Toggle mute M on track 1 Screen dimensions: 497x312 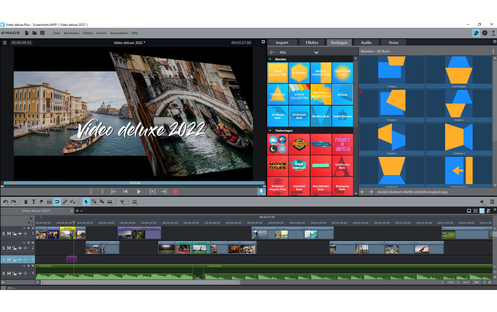9,234
